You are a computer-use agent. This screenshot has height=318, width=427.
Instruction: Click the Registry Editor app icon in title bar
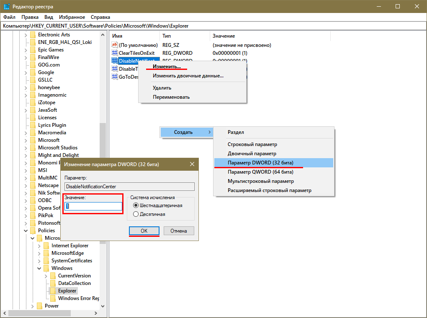[x=6, y=7]
